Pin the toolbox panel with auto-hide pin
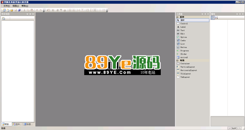Image resolution: width=245 pixels, height=130 pixels. [x=205, y=14]
